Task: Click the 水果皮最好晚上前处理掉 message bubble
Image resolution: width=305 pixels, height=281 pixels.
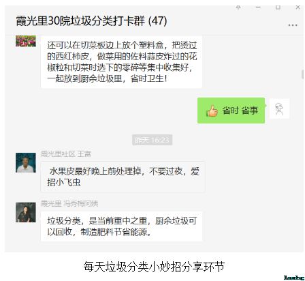Action: [123, 177]
